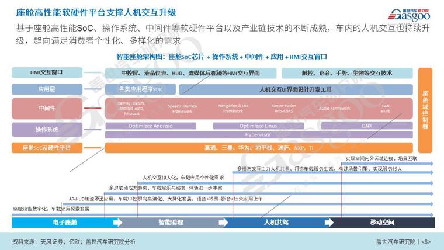Click the 智能助理 stage bar
Image resolution: width=444 pixels, height=250 pixels.
[x=171, y=222]
